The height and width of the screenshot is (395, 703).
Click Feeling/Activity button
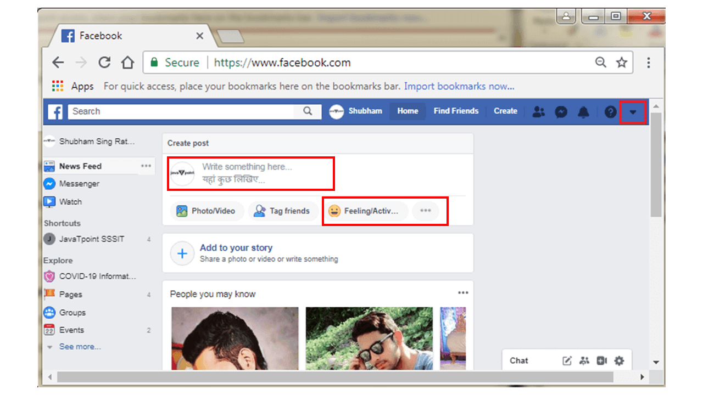(x=366, y=211)
